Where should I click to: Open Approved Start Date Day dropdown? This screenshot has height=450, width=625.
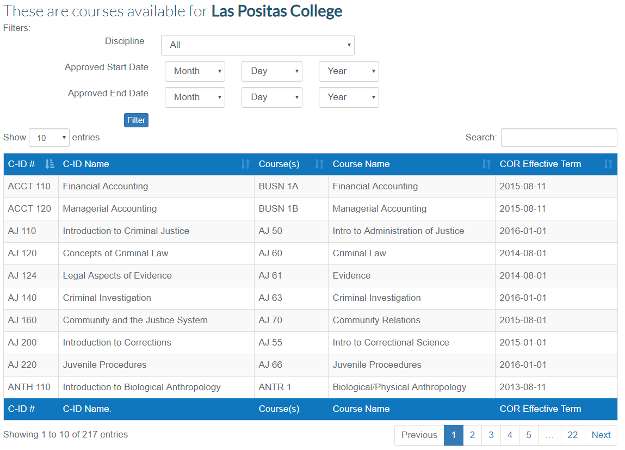(x=272, y=71)
